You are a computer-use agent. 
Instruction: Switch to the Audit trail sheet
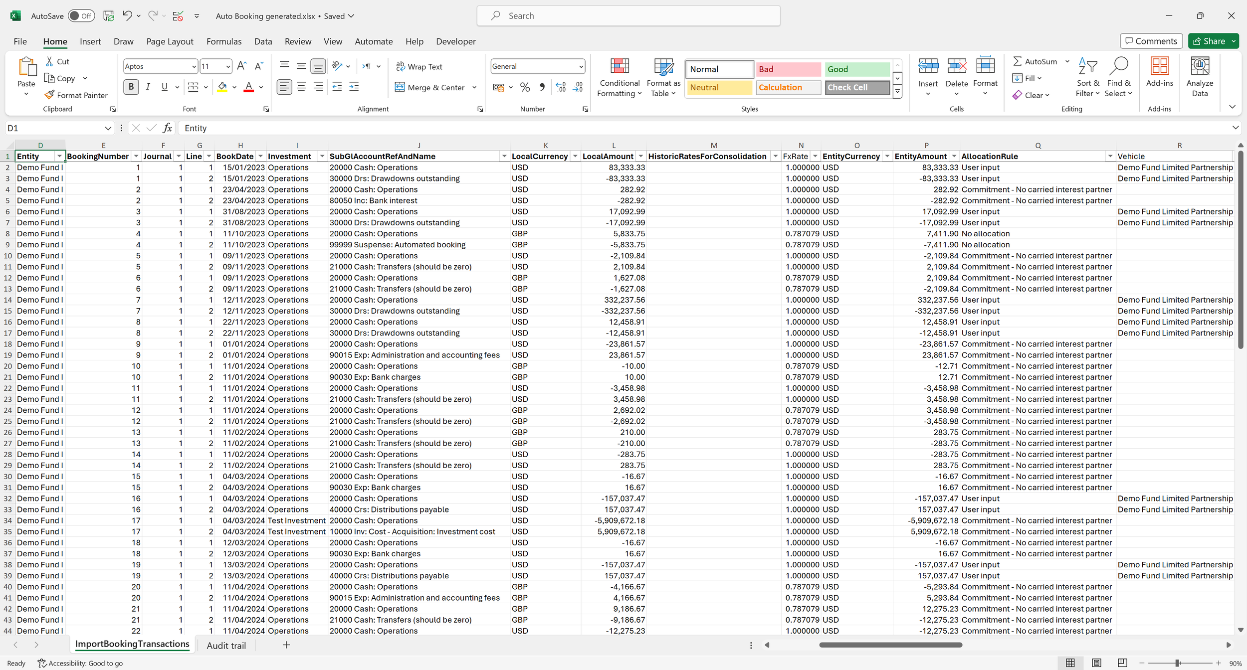(226, 646)
